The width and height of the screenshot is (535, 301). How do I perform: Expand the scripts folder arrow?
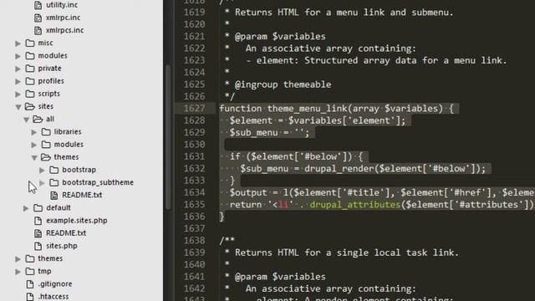18,94
